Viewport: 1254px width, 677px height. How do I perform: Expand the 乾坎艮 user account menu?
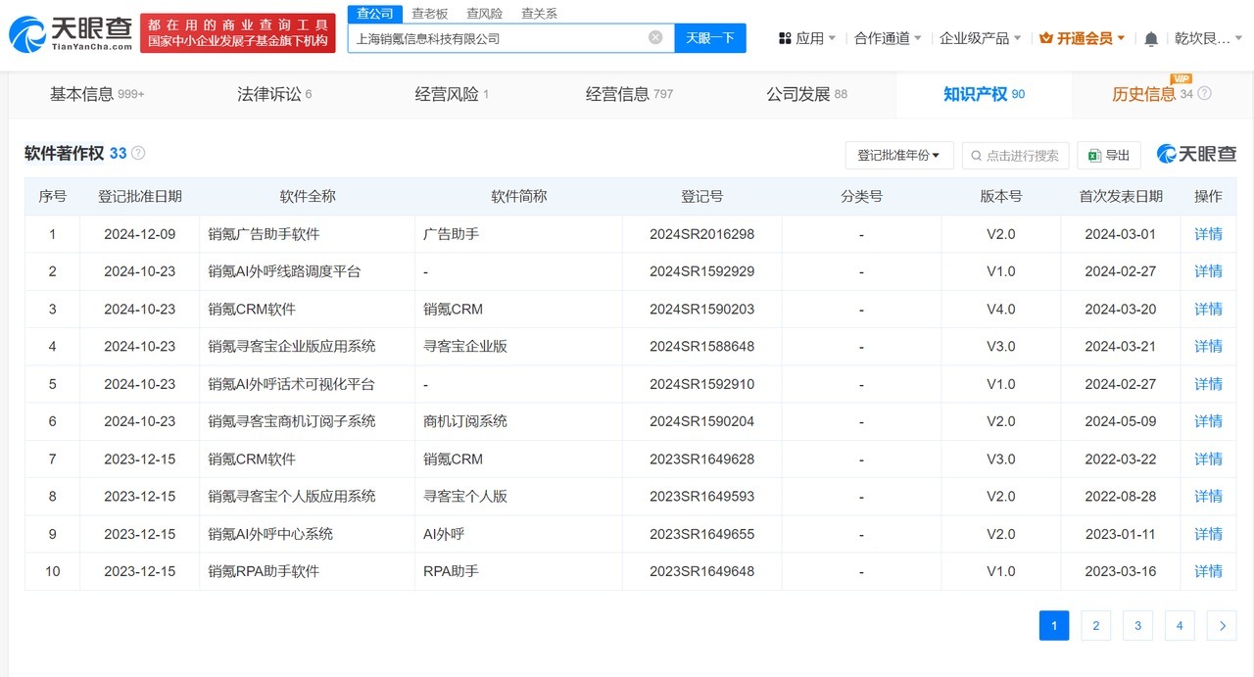point(1202,38)
